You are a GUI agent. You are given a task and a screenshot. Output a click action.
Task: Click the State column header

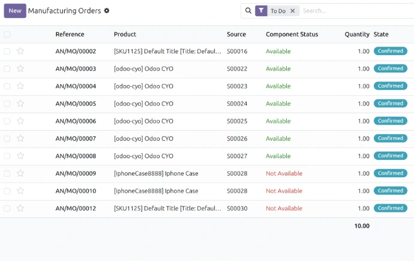coord(381,35)
